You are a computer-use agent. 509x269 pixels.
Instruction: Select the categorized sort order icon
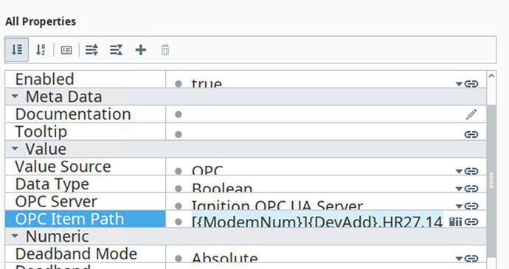(17, 49)
